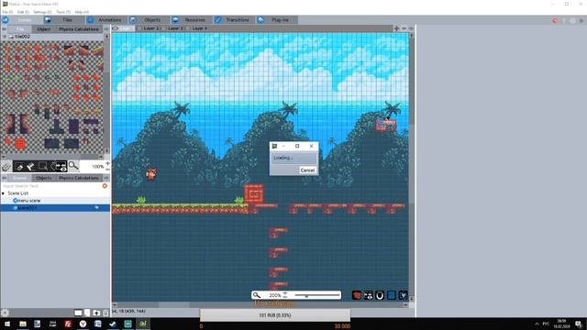This screenshot has width=587, height=330.
Task: Select scene001 in Scene List
Action: pyautogui.click(x=55, y=208)
